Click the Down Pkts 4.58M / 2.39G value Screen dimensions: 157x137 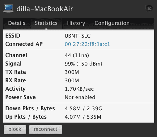83,108
